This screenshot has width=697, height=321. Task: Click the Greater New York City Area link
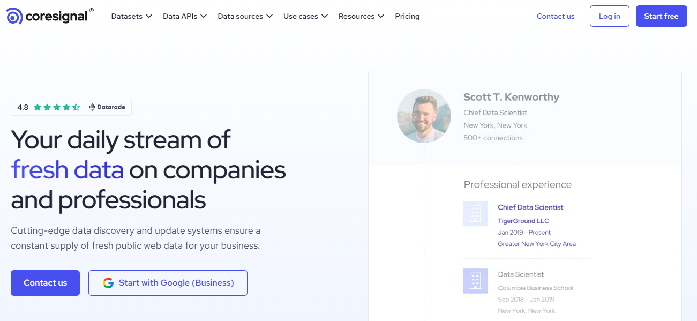pyautogui.click(x=537, y=243)
